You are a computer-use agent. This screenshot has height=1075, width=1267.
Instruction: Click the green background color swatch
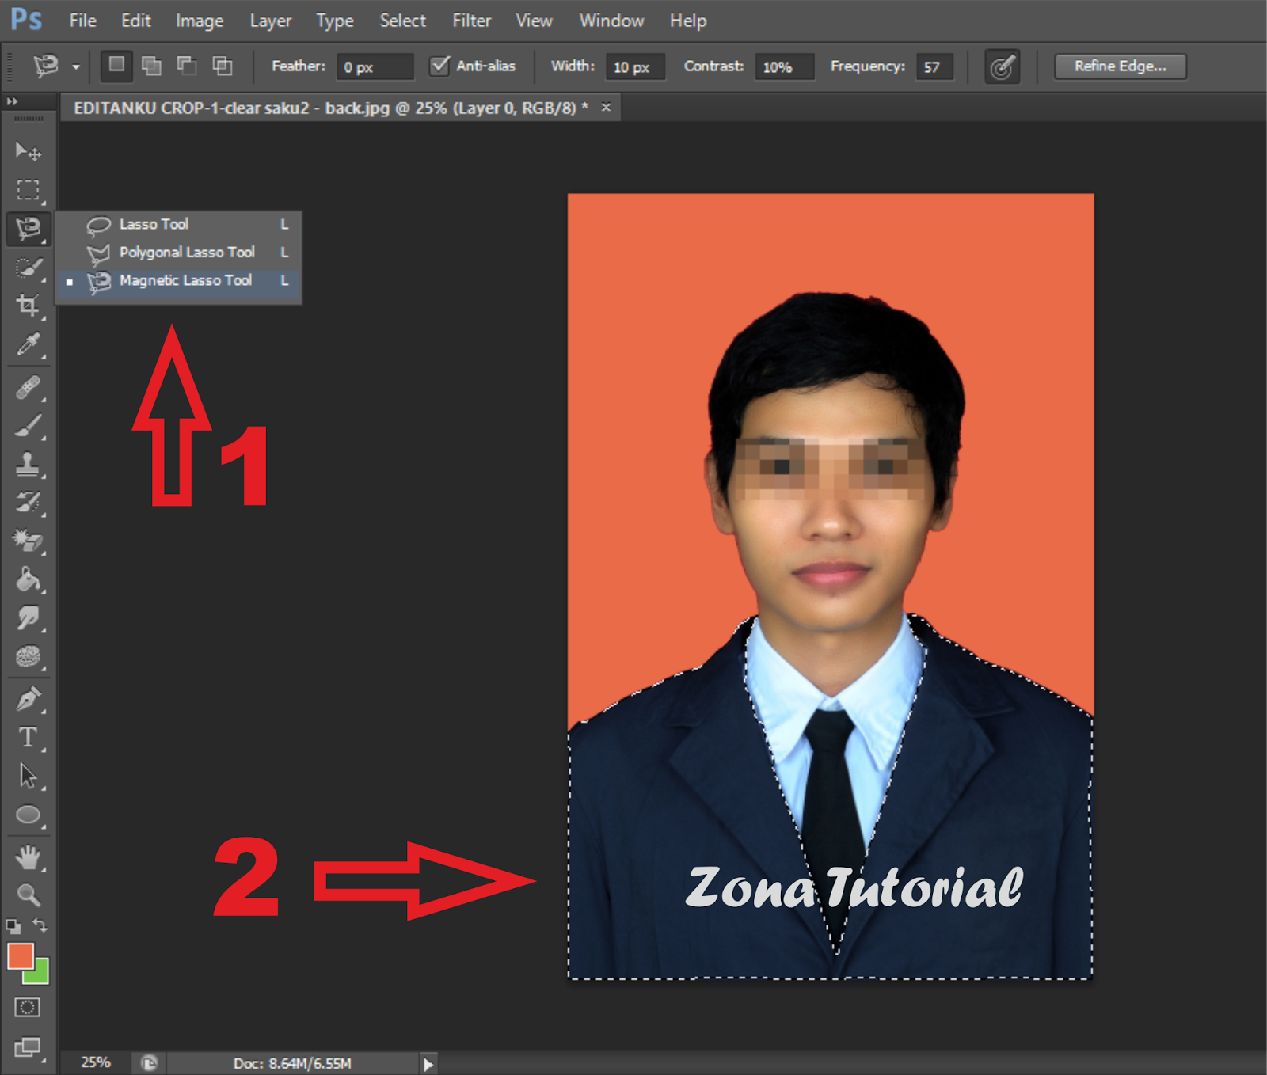tap(39, 974)
